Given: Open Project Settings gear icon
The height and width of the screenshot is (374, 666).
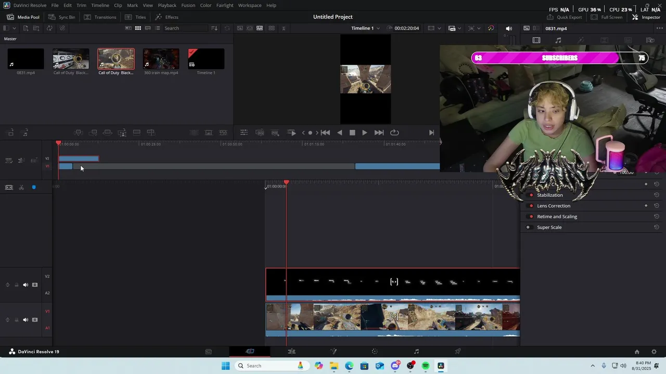Looking at the screenshot, I should [x=654, y=352].
